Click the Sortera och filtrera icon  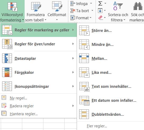tap(118, 6)
